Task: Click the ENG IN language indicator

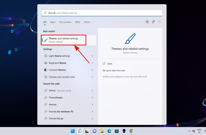Action: [199, 131]
